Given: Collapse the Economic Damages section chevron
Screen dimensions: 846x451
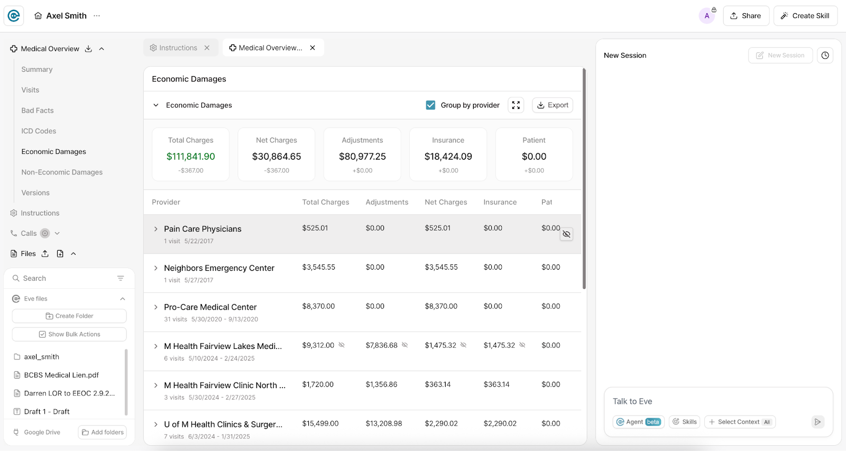Looking at the screenshot, I should (x=156, y=105).
